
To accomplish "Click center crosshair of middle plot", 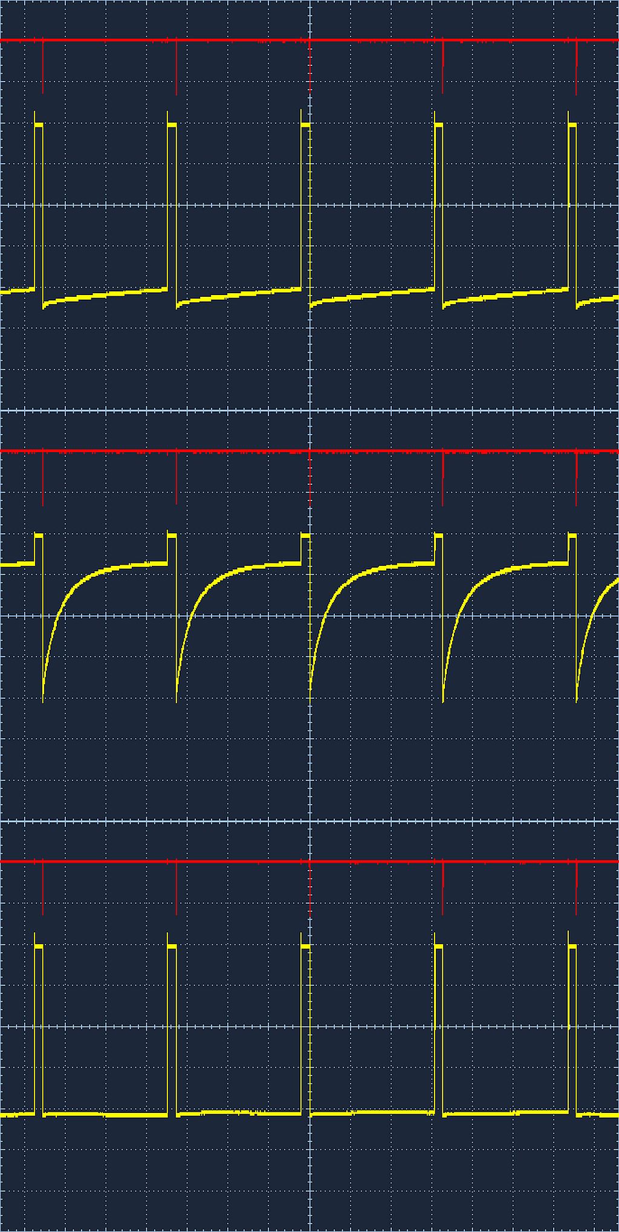I will coord(309,616).
